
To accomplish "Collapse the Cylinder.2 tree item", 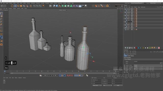I will (125, 9).
